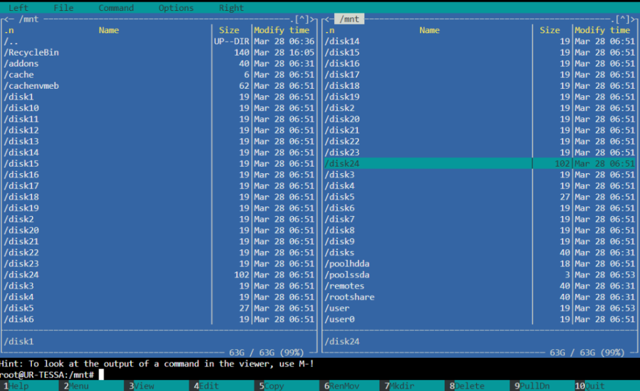Click the Hint message about M-! viewer
640x391 pixels.
coord(157,364)
